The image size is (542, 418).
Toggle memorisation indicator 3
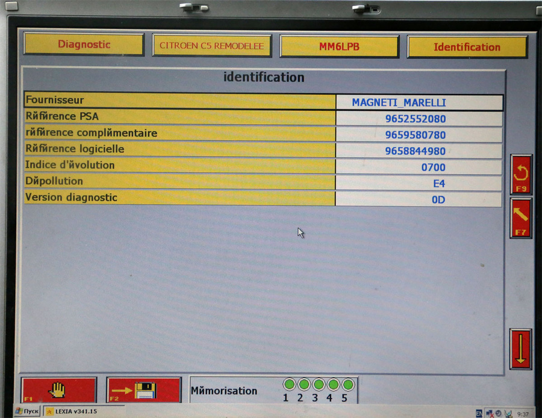coord(319,384)
